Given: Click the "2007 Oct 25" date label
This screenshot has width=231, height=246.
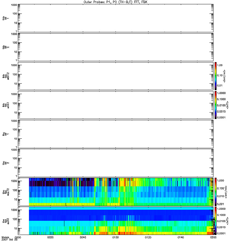Looking at the screenshot, I should 10,240.
